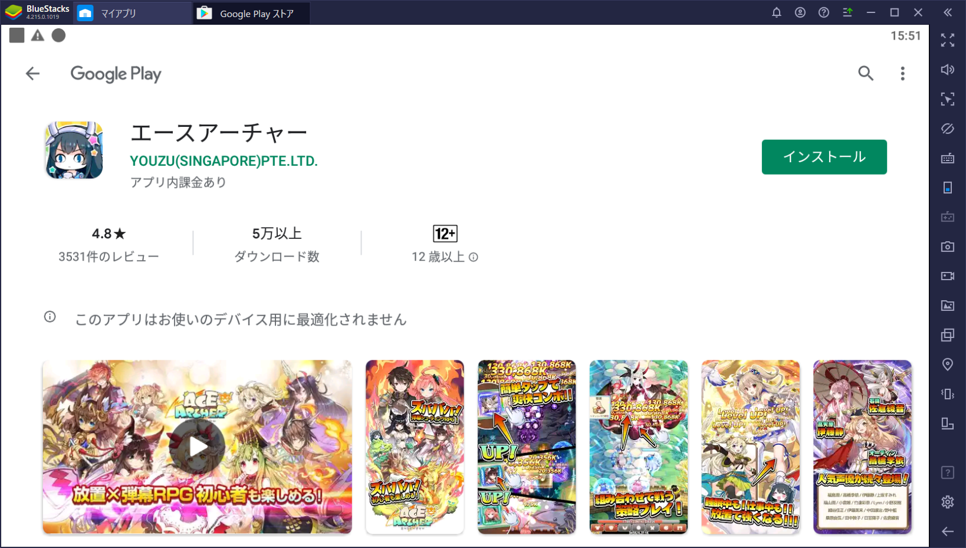The height and width of the screenshot is (548, 966).
Task: Toggle BlueStacks volume speaker icon
Action: point(948,70)
